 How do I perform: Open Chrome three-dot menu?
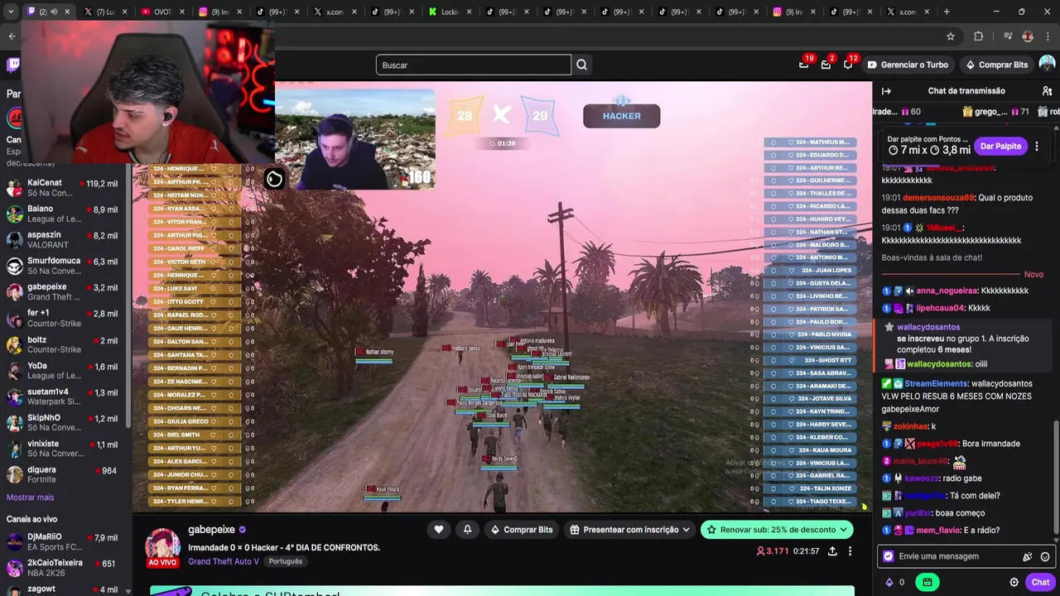click(x=1047, y=36)
